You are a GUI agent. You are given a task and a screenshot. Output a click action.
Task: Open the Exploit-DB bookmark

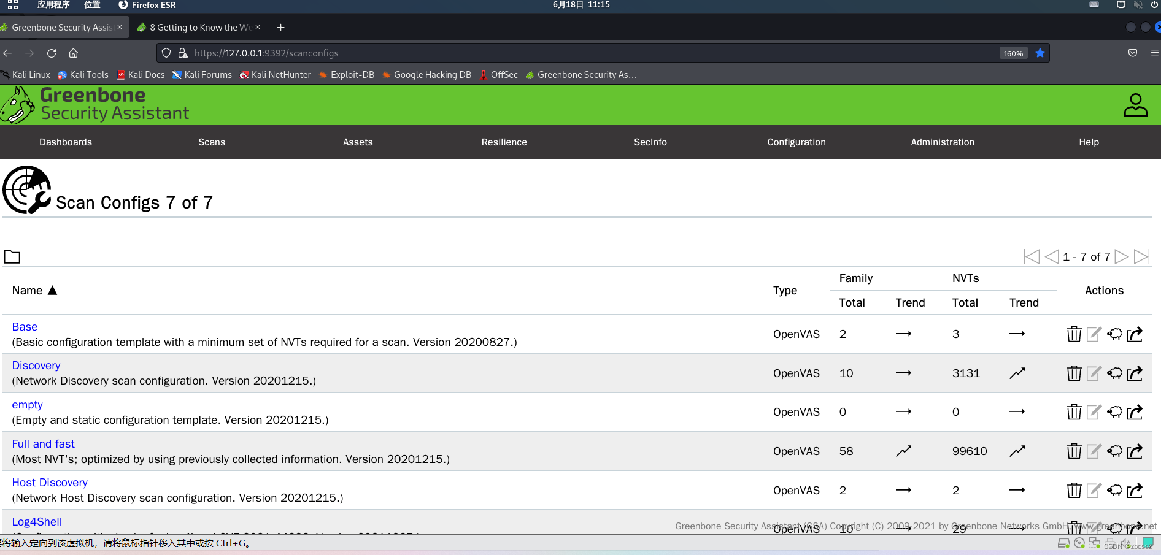347,75
